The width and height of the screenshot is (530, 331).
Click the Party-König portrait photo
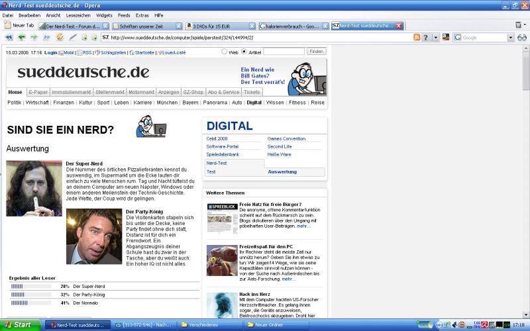click(94, 236)
